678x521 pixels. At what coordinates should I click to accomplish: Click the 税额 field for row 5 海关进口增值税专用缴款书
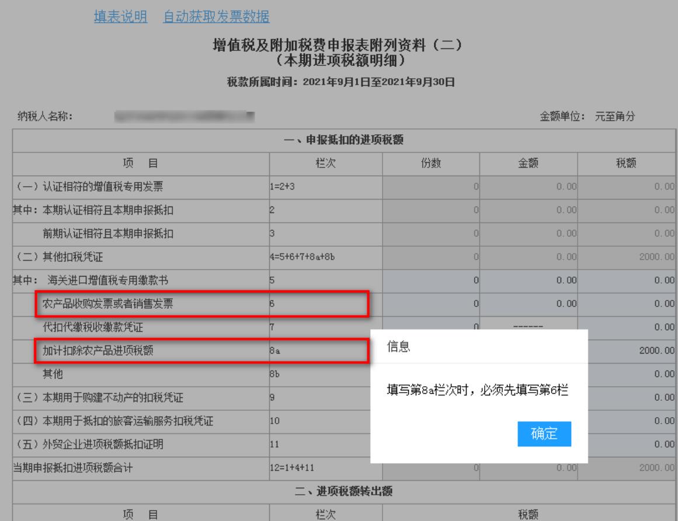(627, 281)
